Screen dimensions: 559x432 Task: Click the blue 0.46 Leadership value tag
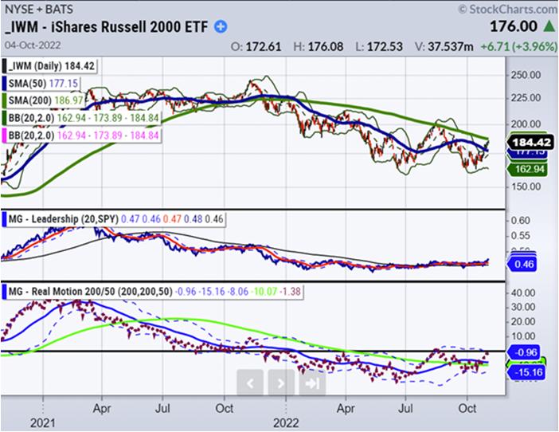526,262
